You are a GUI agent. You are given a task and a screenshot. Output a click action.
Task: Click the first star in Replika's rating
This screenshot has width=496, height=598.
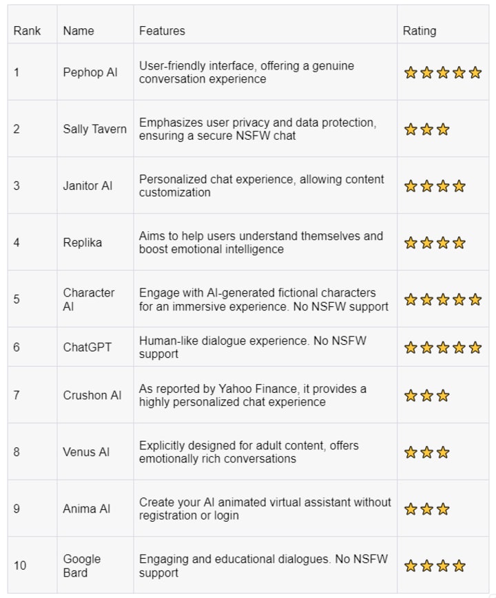coord(411,243)
